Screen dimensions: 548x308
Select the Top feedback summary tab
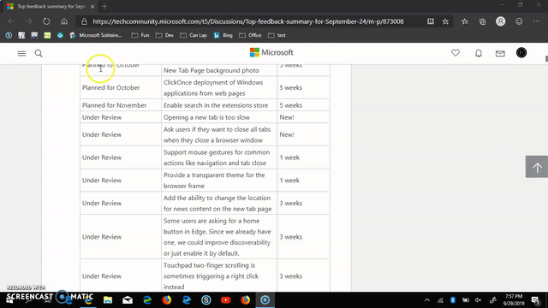point(51,7)
